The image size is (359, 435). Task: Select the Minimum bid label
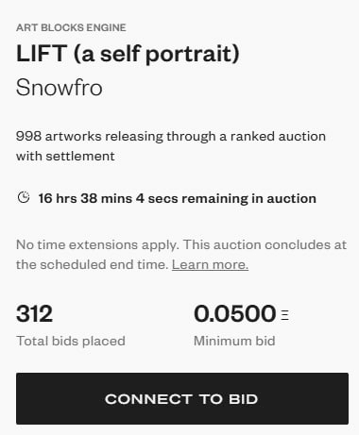point(234,341)
